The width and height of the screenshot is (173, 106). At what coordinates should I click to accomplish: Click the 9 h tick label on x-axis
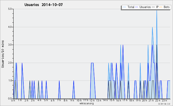tap(72, 100)
